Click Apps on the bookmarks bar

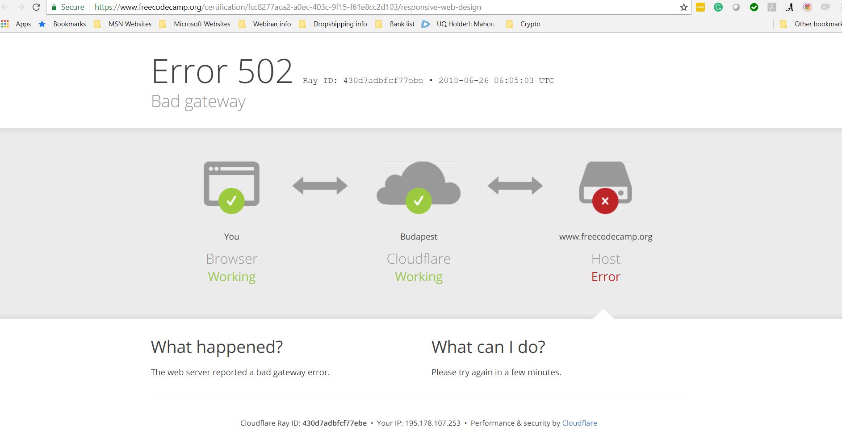tap(23, 24)
